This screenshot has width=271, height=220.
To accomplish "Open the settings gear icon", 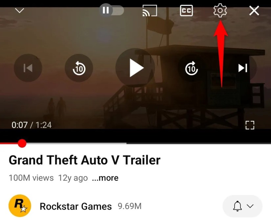I will pyautogui.click(x=220, y=10).
